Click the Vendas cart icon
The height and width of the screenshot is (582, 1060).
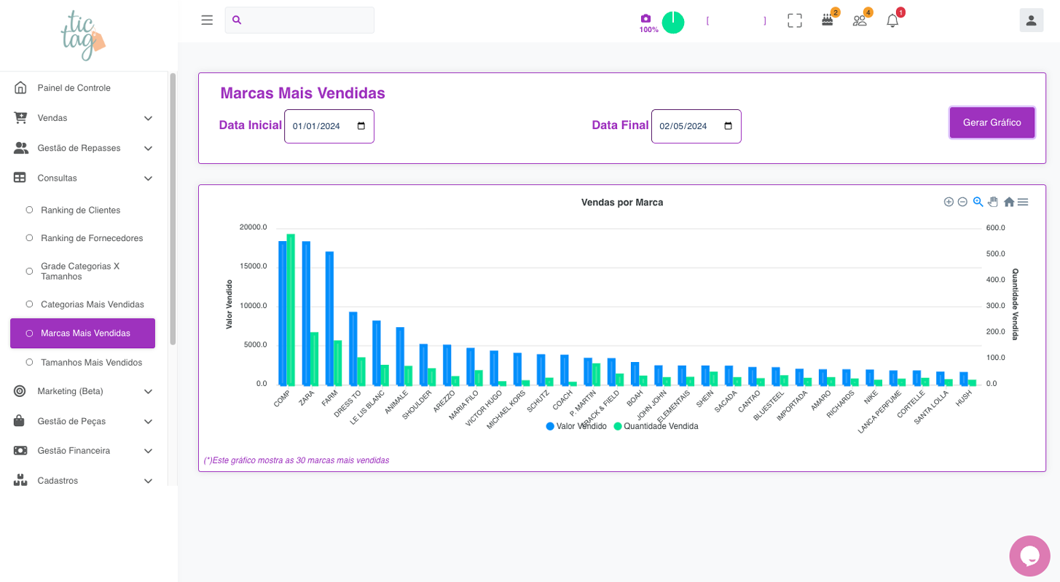click(x=20, y=117)
